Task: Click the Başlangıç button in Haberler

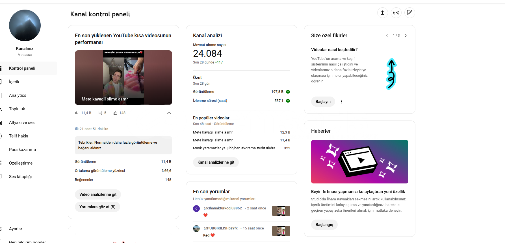Action: [x=324, y=225]
